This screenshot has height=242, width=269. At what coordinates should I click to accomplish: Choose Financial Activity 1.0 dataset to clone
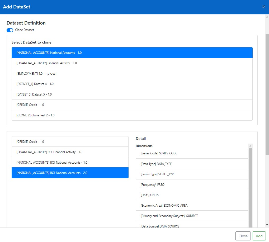pyautogui.click(x=132, y=63)
